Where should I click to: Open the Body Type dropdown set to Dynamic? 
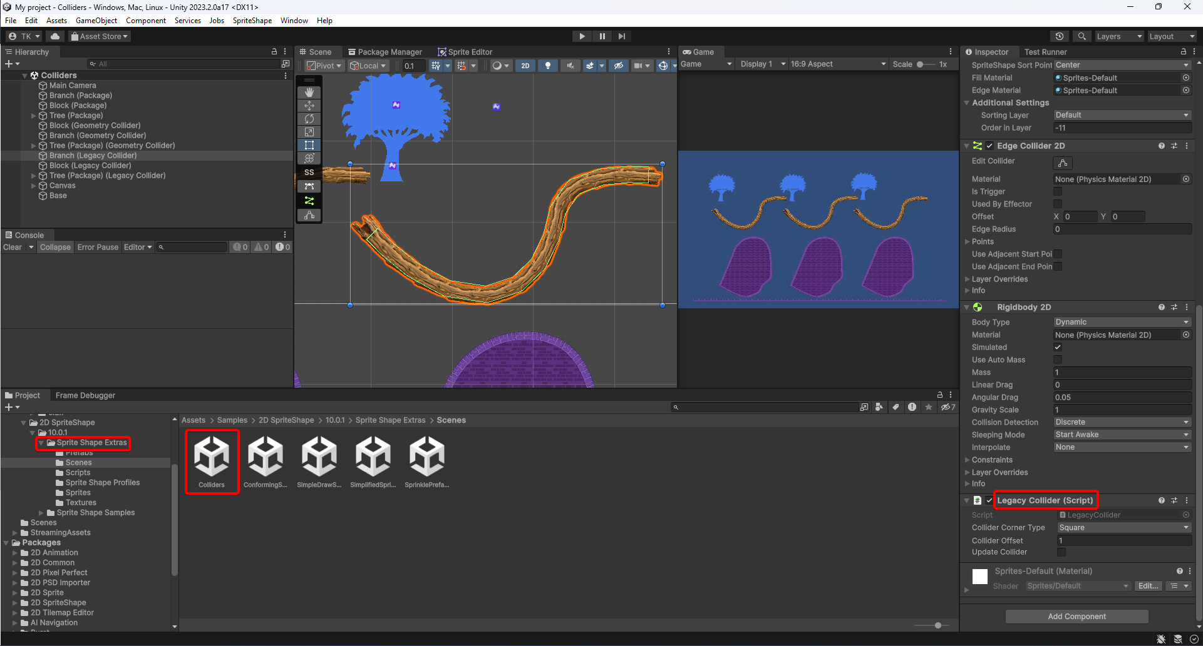pos(1121,321)
